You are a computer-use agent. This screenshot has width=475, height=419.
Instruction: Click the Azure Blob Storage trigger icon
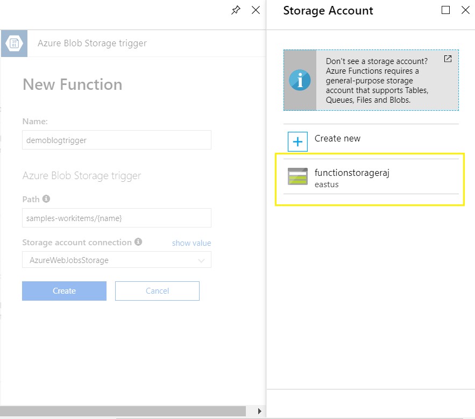pos(13,43)
